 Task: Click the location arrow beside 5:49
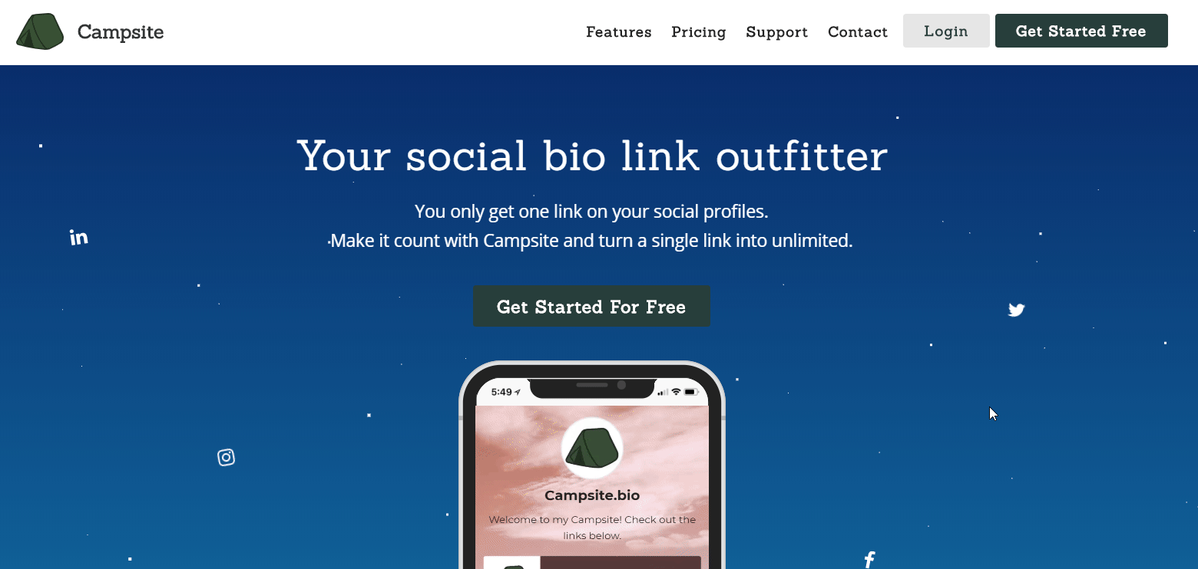[x=518, y=392]
